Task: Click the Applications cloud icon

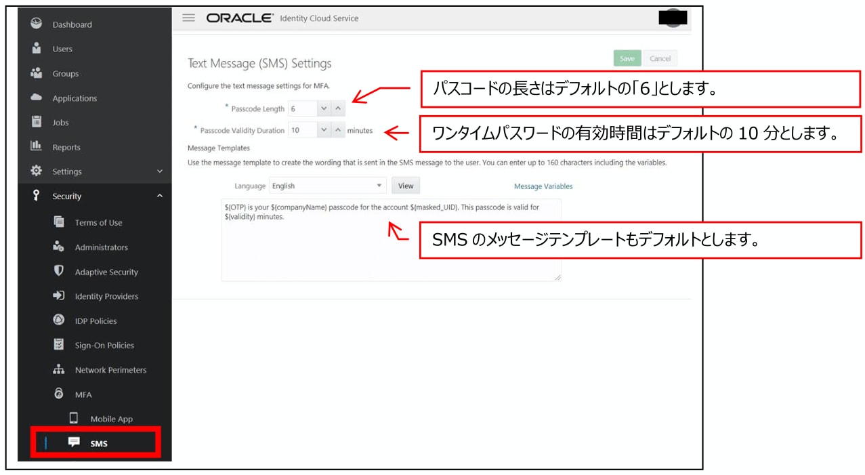Action: pyautogui.click(x=37, y=98)
